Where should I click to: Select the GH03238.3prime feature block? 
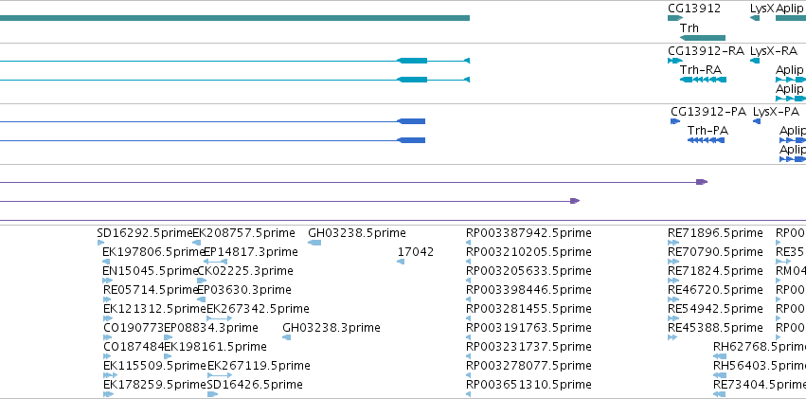[x=287, y=337]
